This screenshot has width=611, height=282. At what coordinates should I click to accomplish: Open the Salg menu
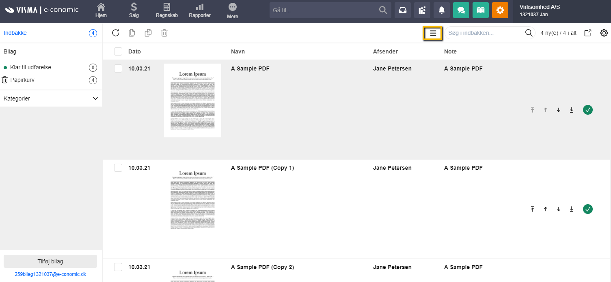point(134,11)
